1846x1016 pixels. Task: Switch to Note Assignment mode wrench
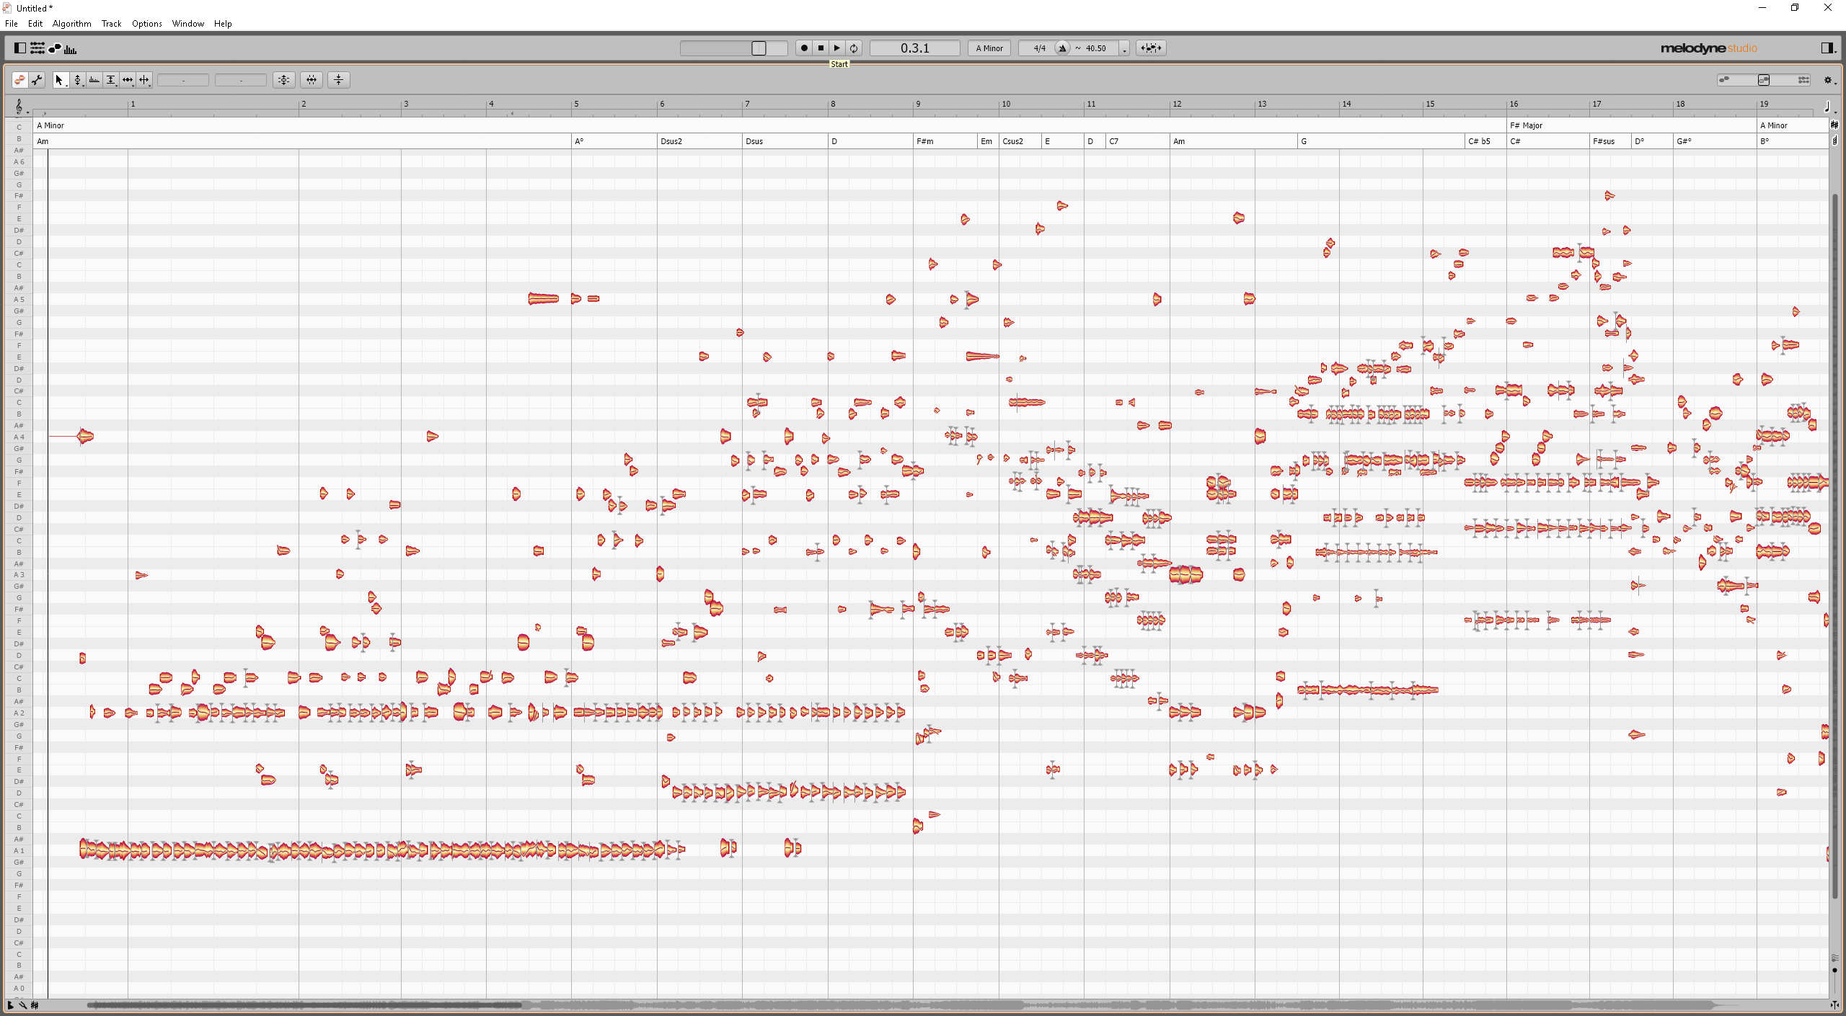click(x=37, y=80)
